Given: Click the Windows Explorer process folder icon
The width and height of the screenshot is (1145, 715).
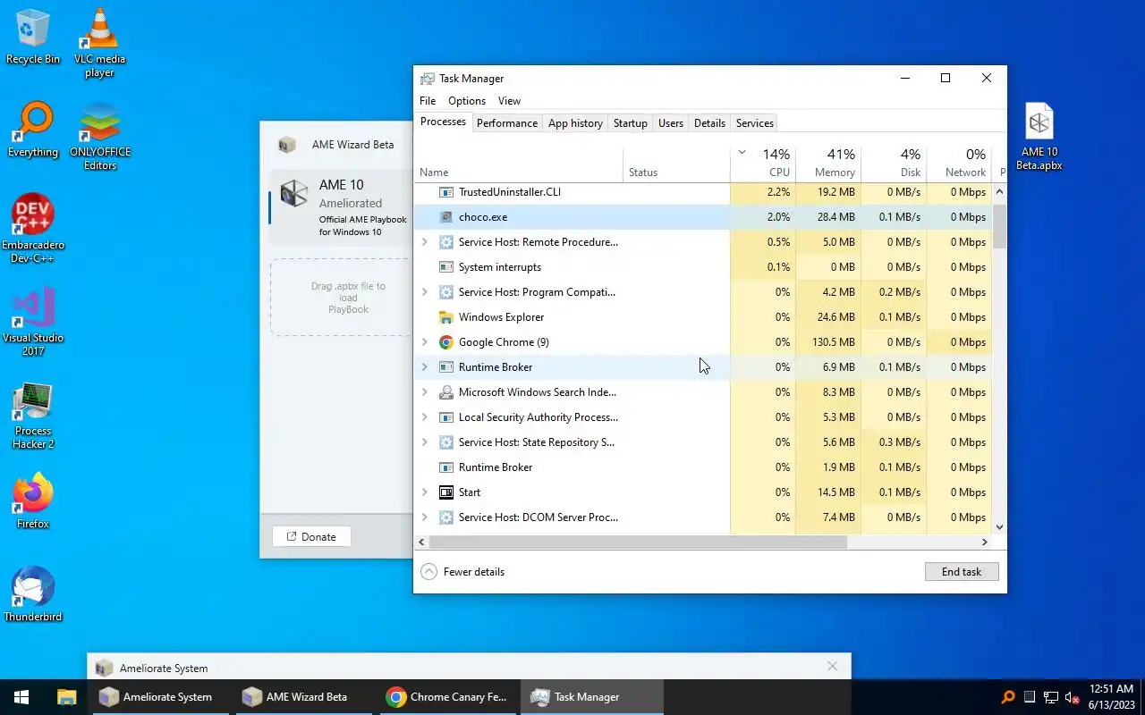Looking at the screenshot, I should (446, 317).
